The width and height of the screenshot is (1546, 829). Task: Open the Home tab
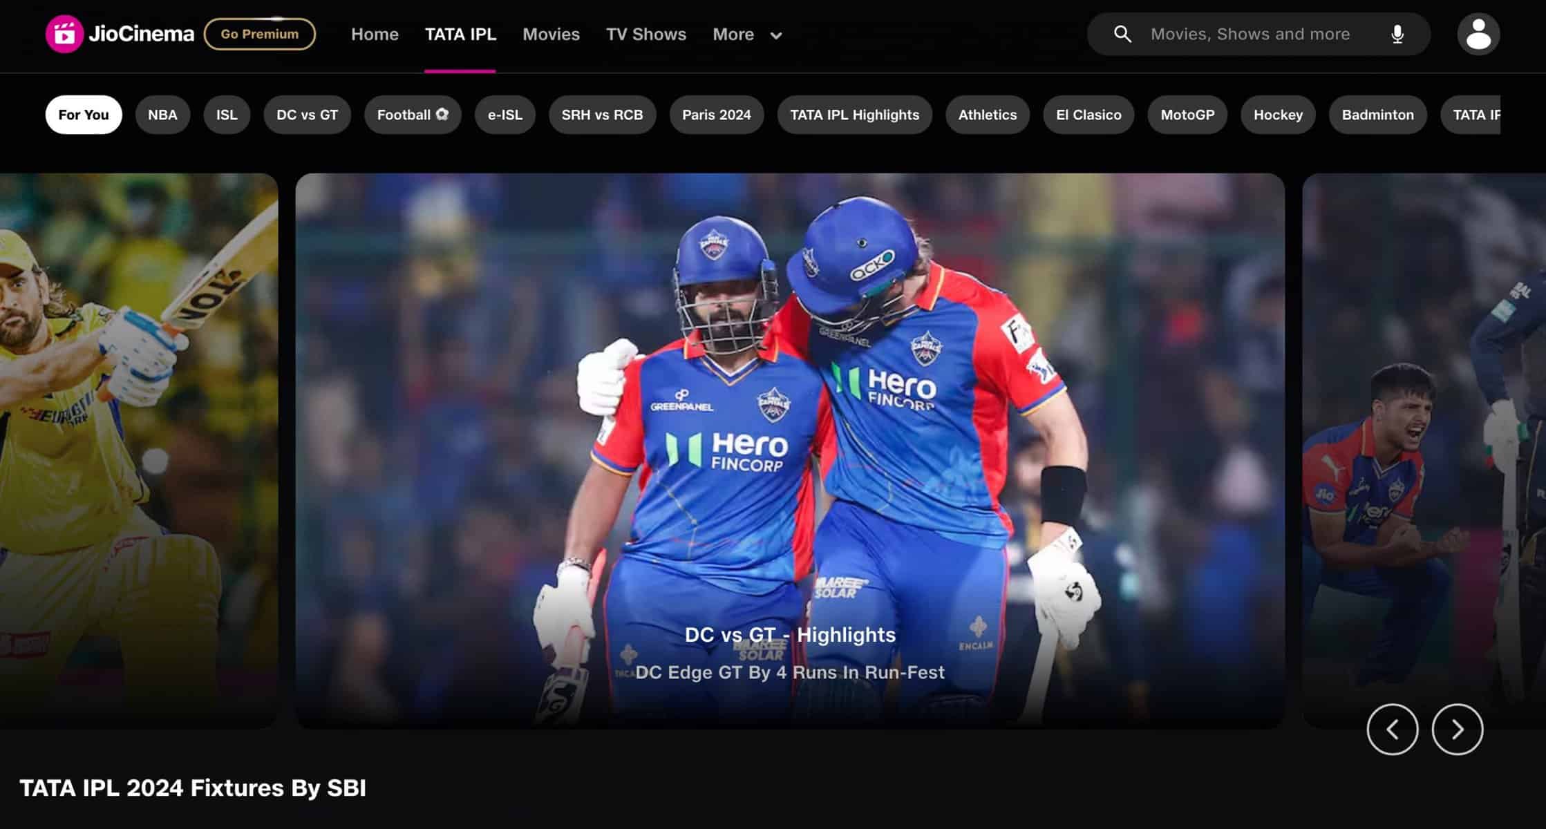point(375,34)
